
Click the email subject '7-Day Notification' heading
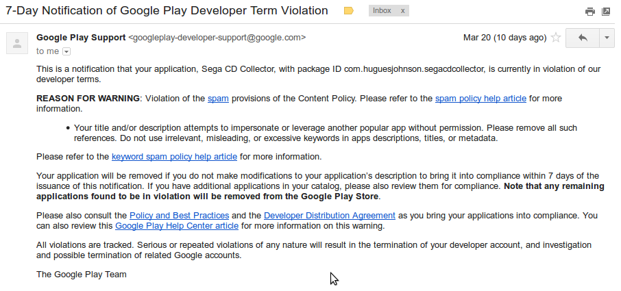tap(167, 11)
